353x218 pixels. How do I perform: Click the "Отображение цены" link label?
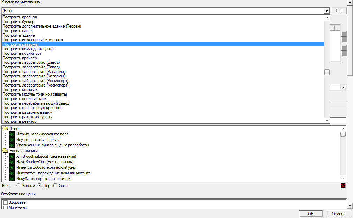[18, 194]
